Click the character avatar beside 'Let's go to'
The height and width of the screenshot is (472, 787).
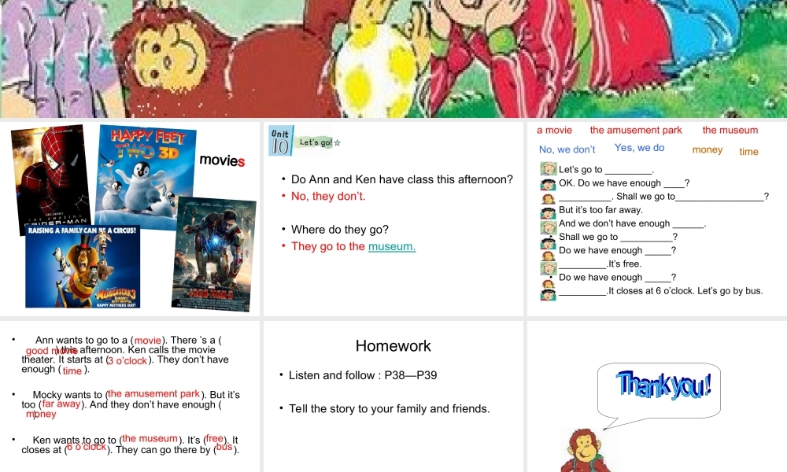coord(548,169)
